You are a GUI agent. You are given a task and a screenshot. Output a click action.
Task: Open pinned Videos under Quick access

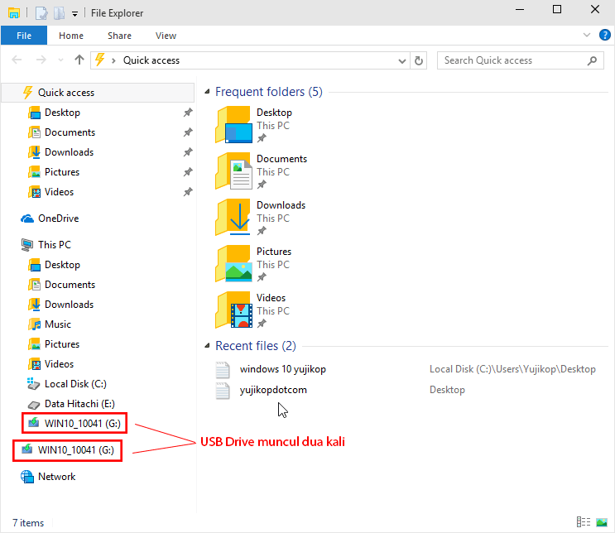pos(59,192)
